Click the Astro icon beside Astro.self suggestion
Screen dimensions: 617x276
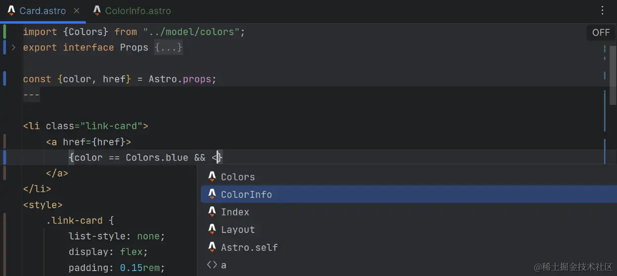tap(212, 247)
